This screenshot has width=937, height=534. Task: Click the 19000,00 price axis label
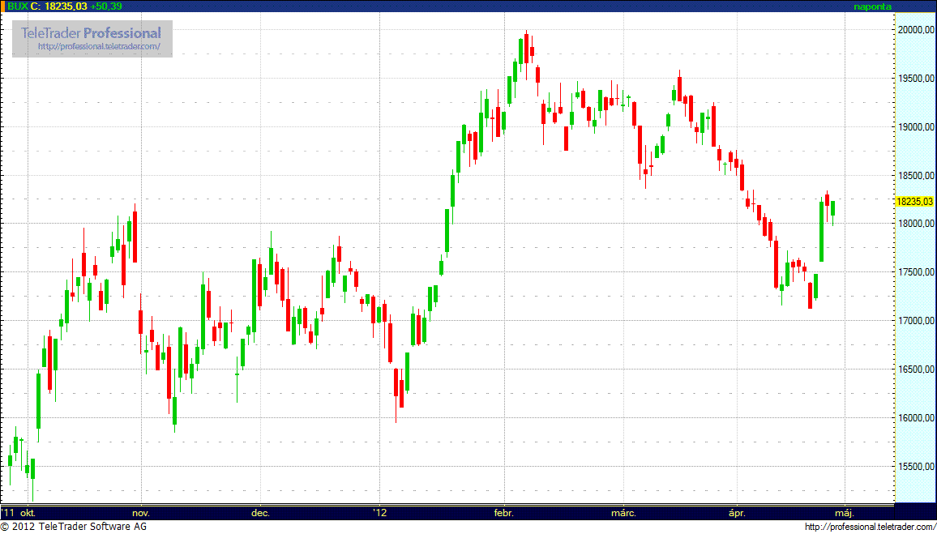point(915,126)
